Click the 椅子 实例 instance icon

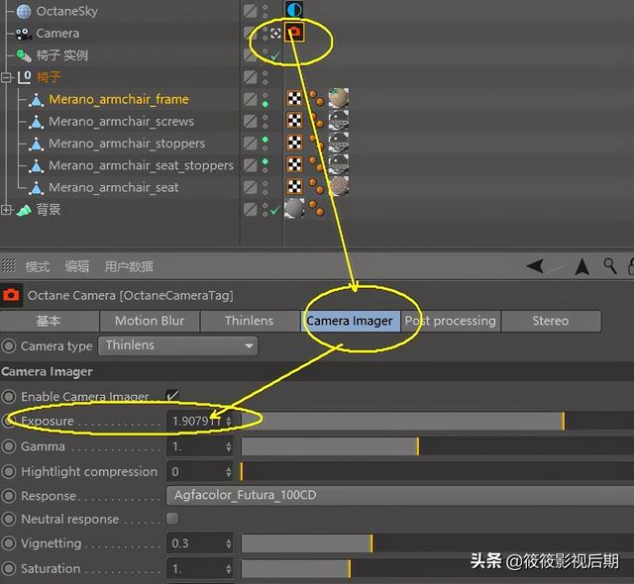click(24, 55)
